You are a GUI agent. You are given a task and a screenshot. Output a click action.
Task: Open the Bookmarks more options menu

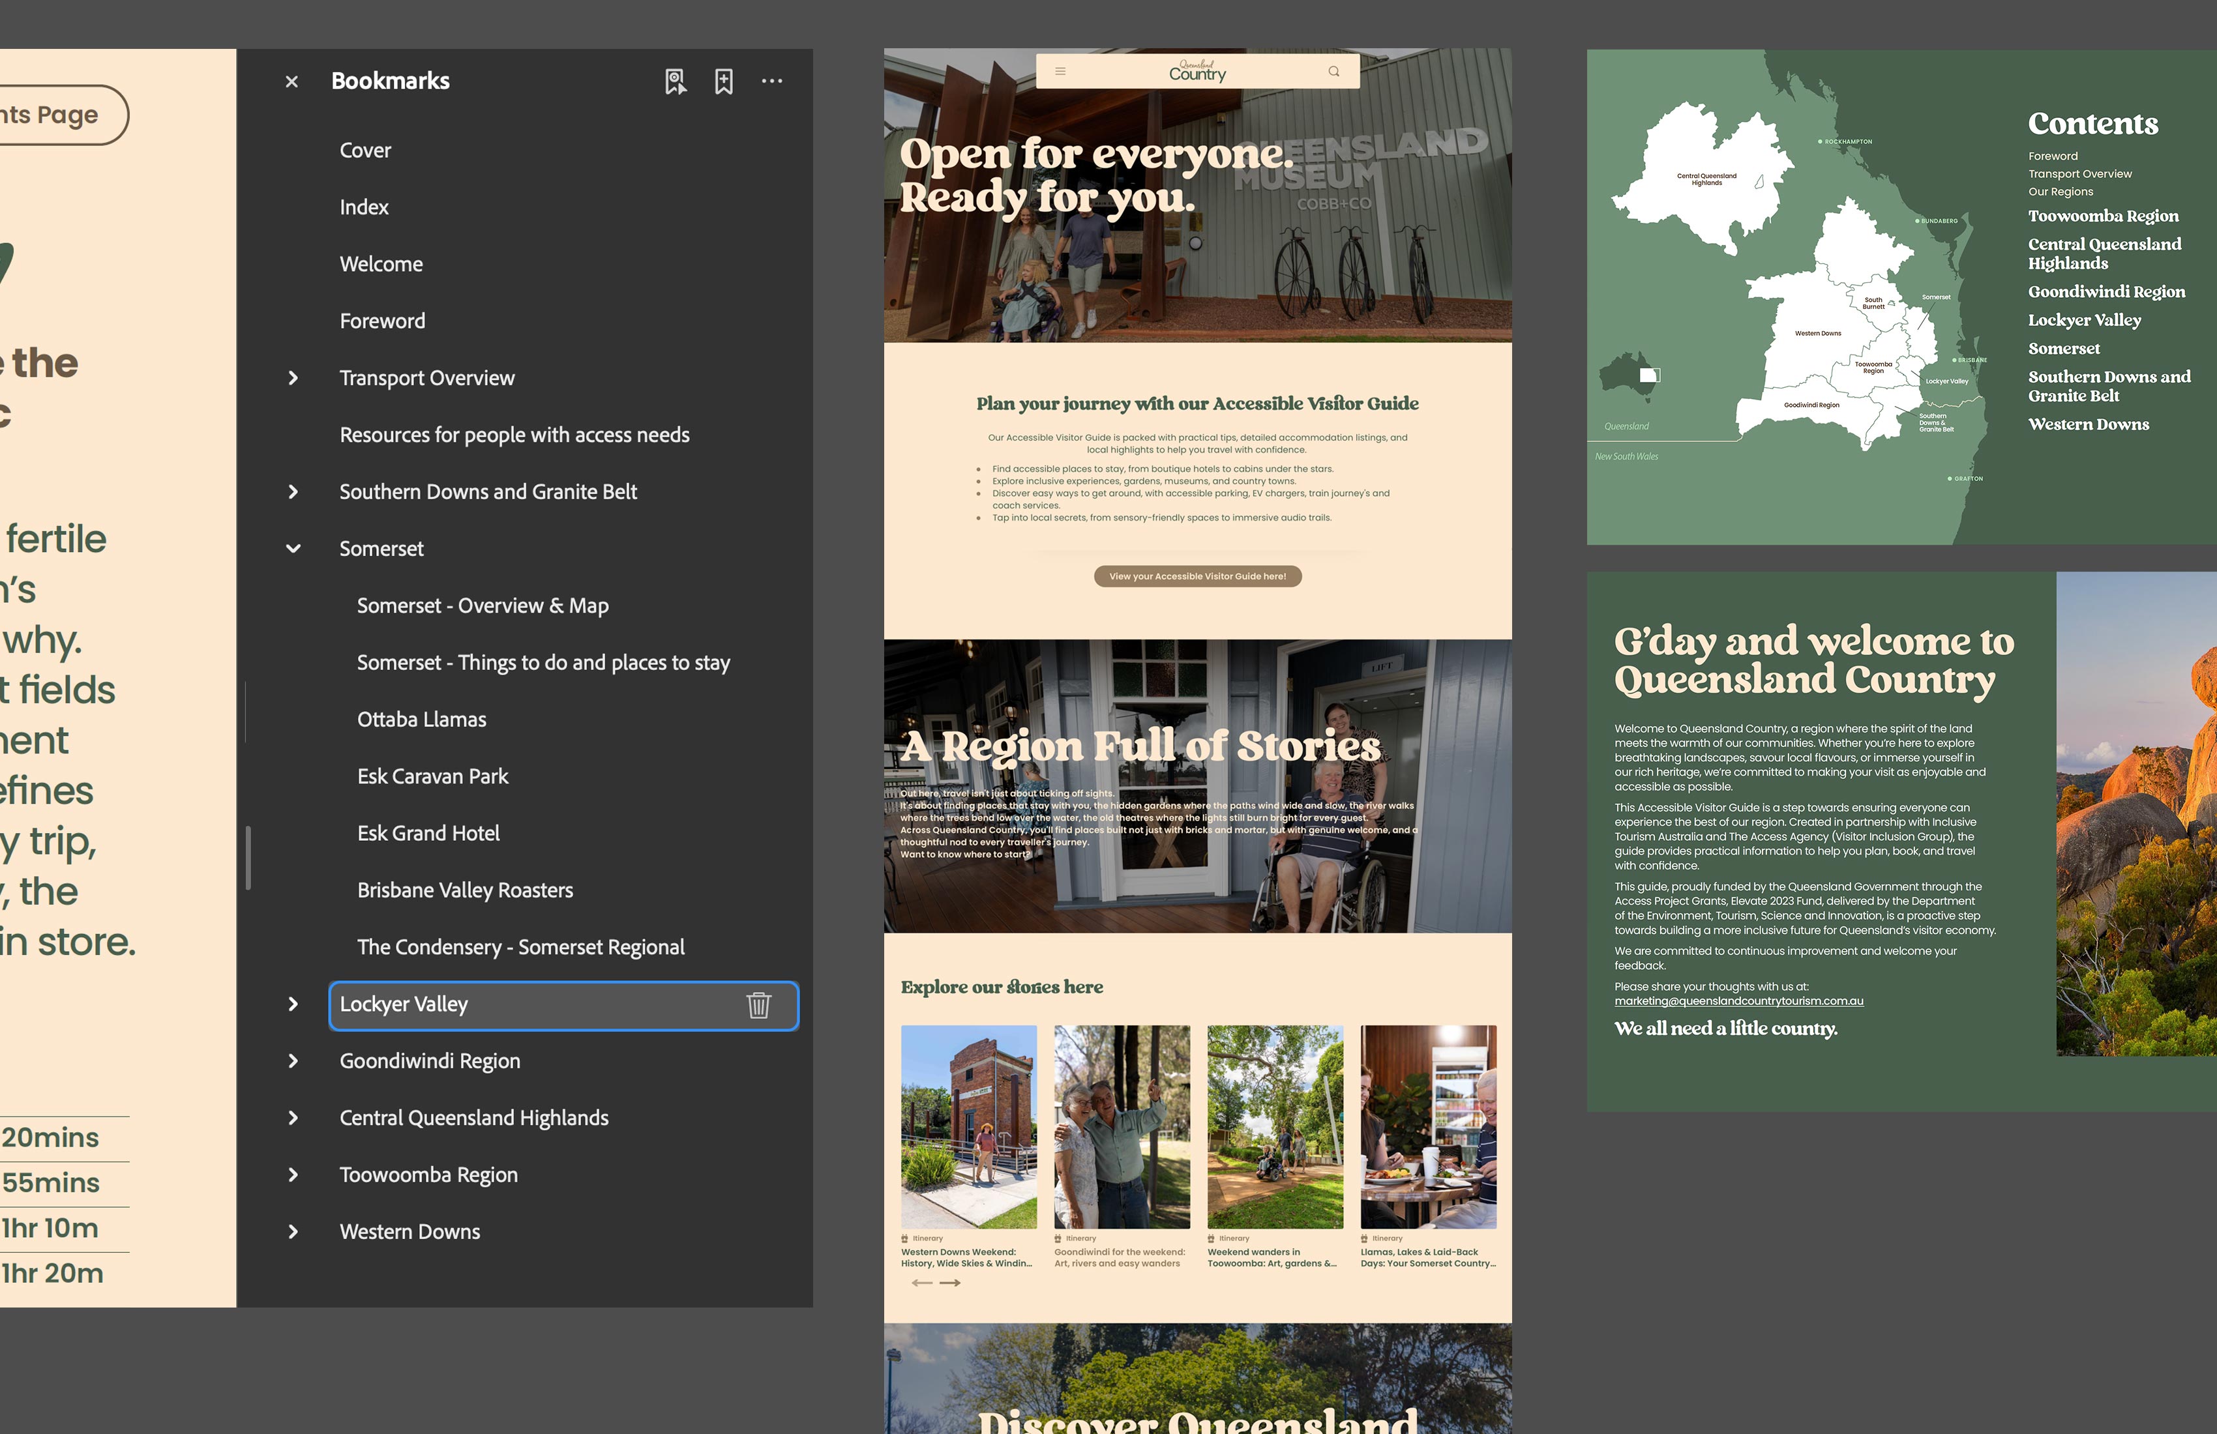click(771, 82)
